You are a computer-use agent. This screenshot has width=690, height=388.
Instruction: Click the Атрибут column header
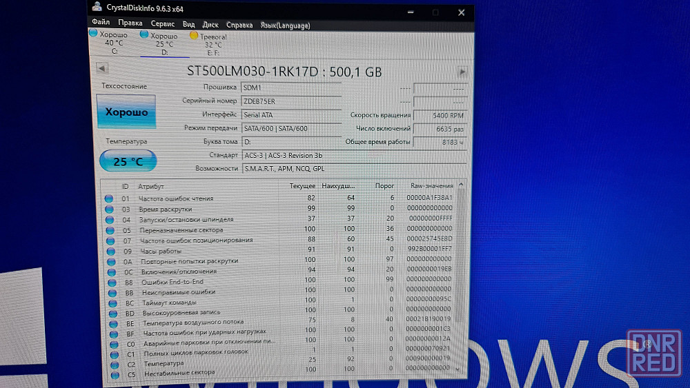coord(151,186)
